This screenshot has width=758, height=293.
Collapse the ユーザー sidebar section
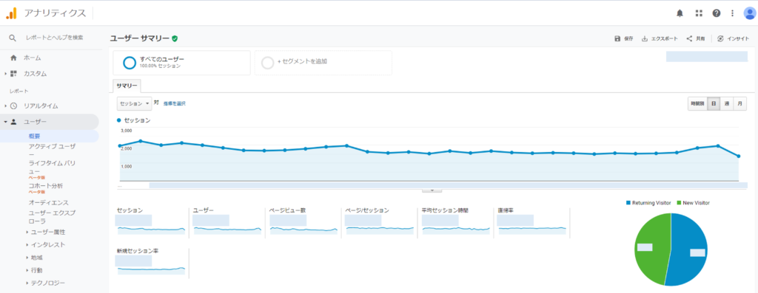click(x=5, y=122)
